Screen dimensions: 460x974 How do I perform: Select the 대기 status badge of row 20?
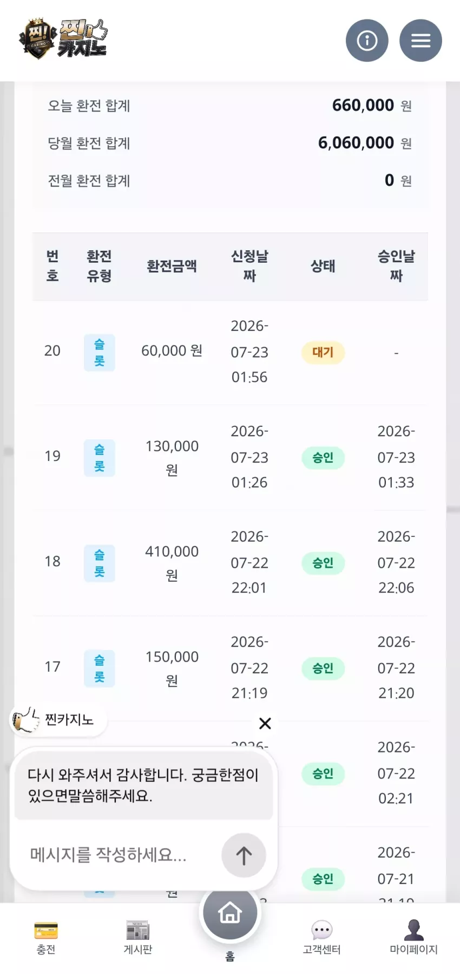[x=323, y=352]
